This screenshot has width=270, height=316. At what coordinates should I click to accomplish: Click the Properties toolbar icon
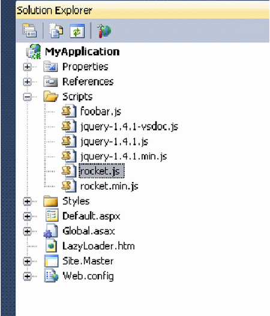click(29, 31)
